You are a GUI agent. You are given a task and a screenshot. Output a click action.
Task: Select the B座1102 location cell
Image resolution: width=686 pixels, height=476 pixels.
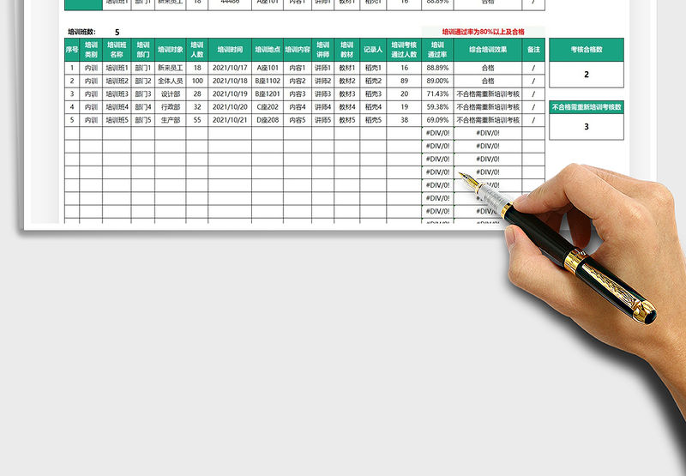pos(268,81)
